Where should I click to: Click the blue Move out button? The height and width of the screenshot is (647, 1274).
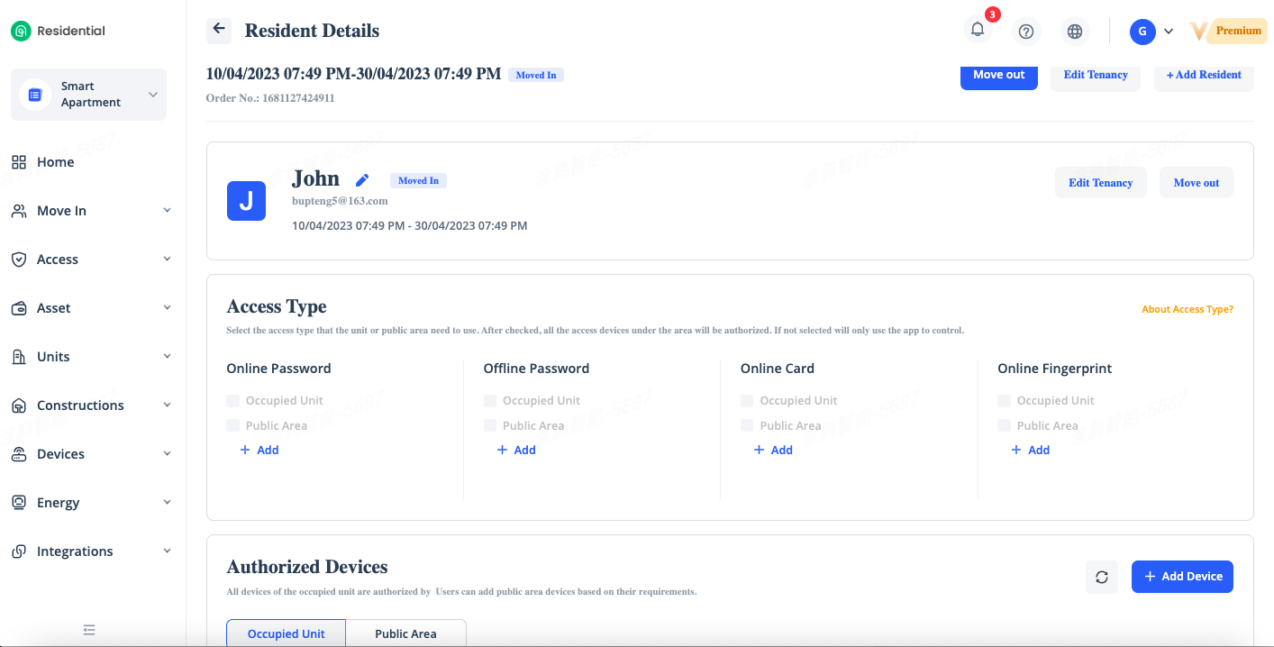998,75
